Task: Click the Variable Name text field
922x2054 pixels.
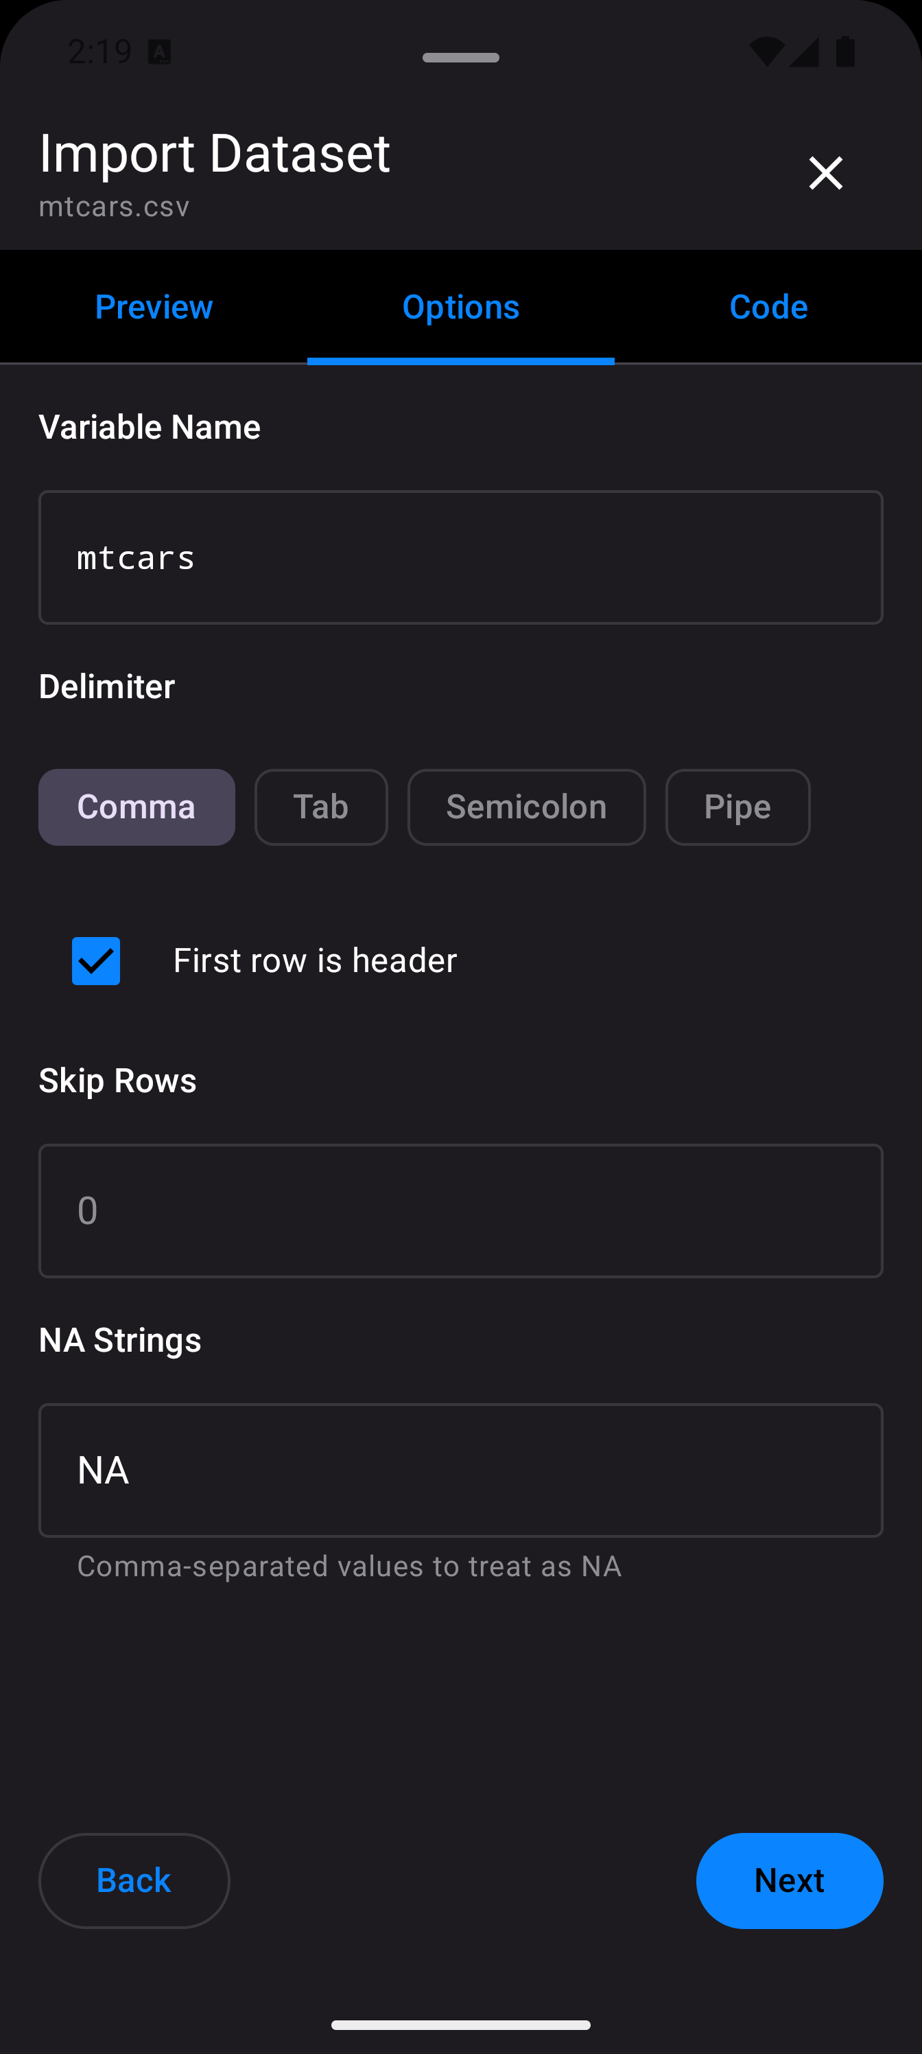Action: [460, 557]
